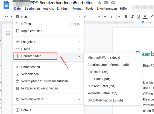Open Versionsverlauf entry
The width and height of the screenshot is (154, 114).
[x=48, y=99]
